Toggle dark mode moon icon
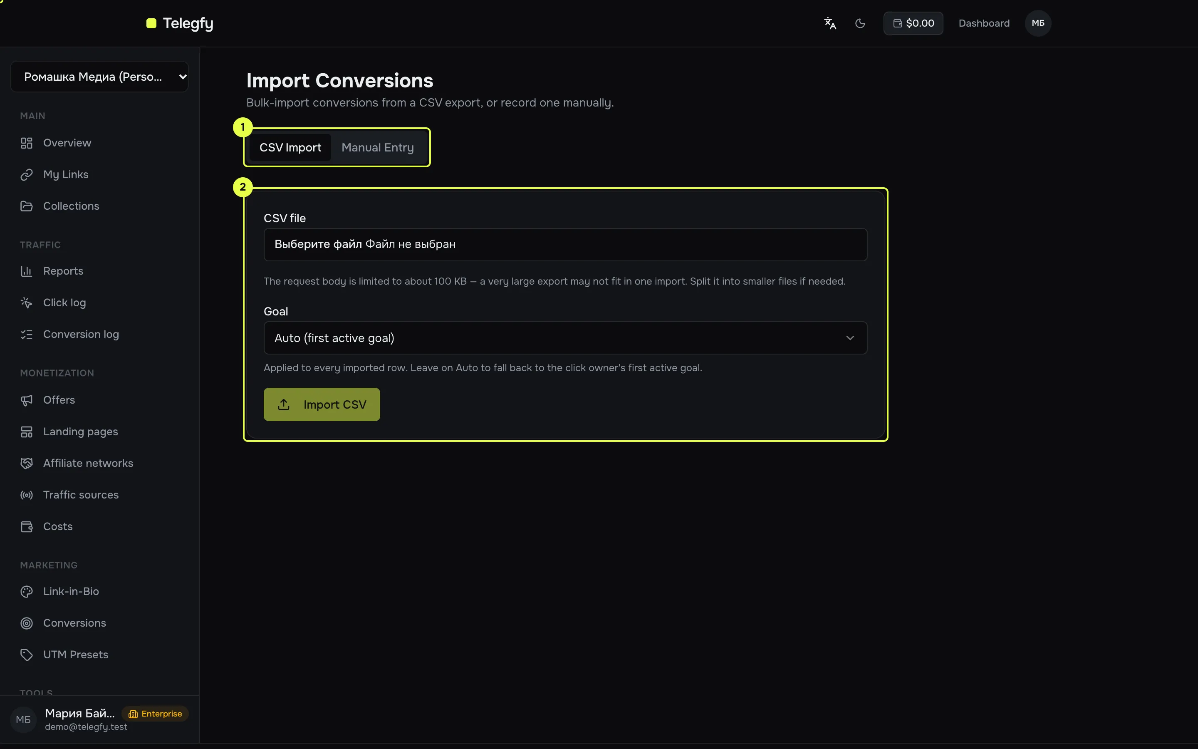This screenshot has width=1198, height=749. tap(860, 23)
